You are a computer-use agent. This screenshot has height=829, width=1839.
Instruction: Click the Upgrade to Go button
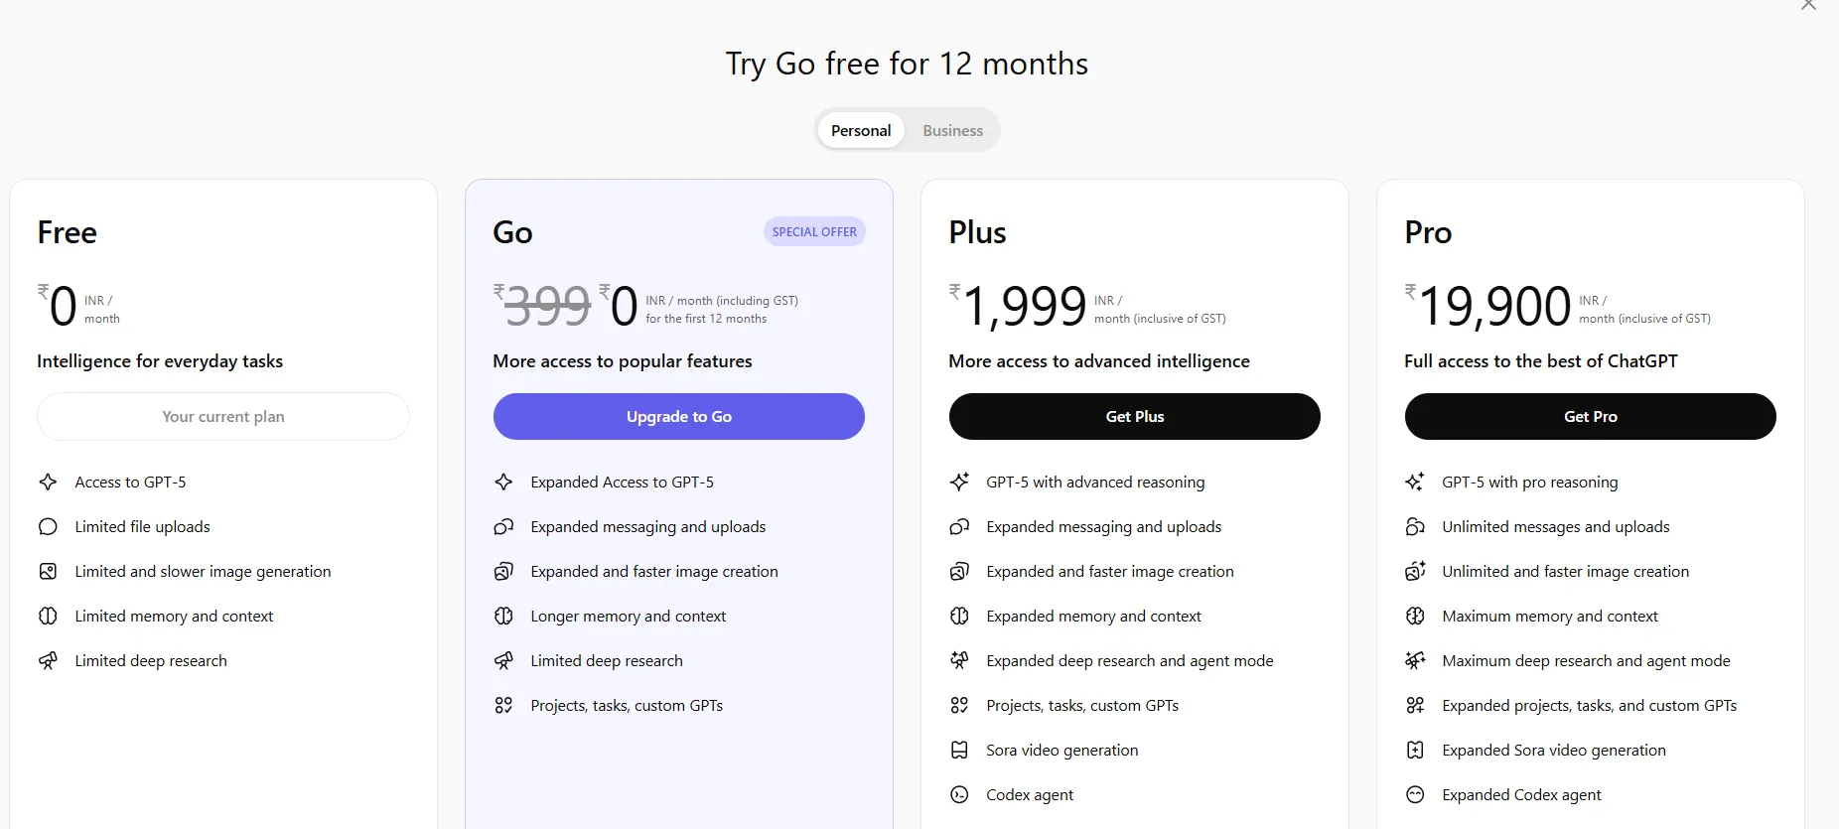[679, 417]
